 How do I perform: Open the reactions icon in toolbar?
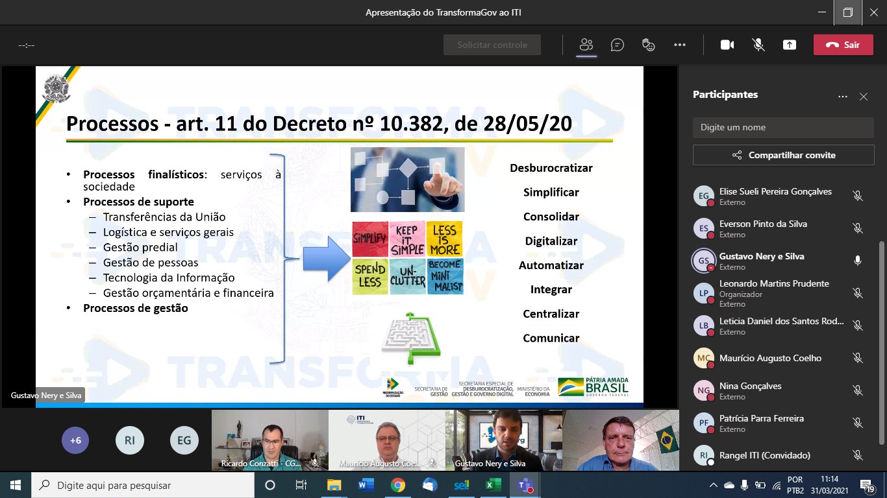(x=648, y=45)
